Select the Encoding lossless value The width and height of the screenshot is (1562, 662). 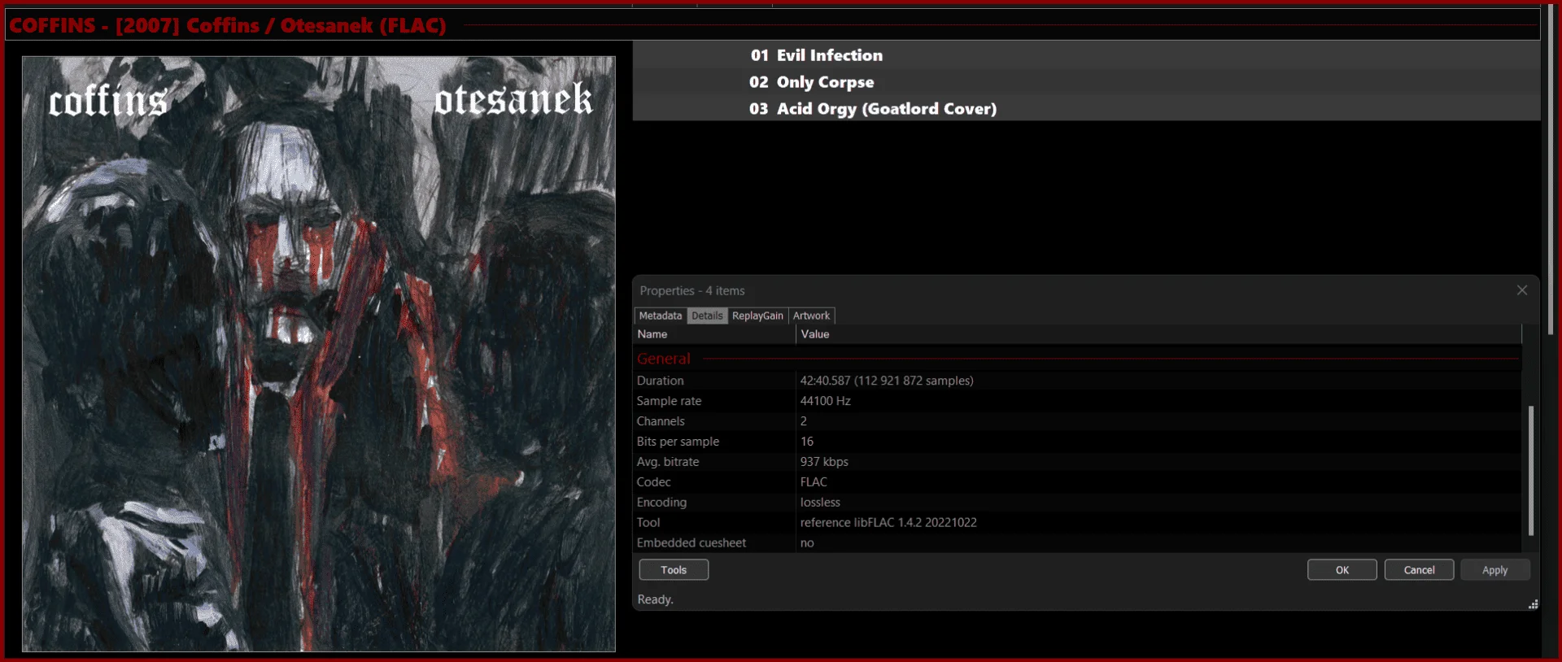(820, 503)
